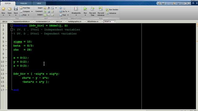Click the Increase indent icon
This screenshot has width=198, height=111.
[49, 15]
